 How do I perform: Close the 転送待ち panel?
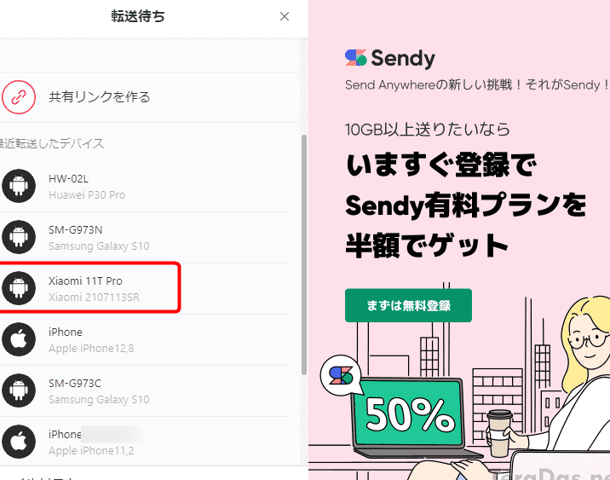pos(285,16)
